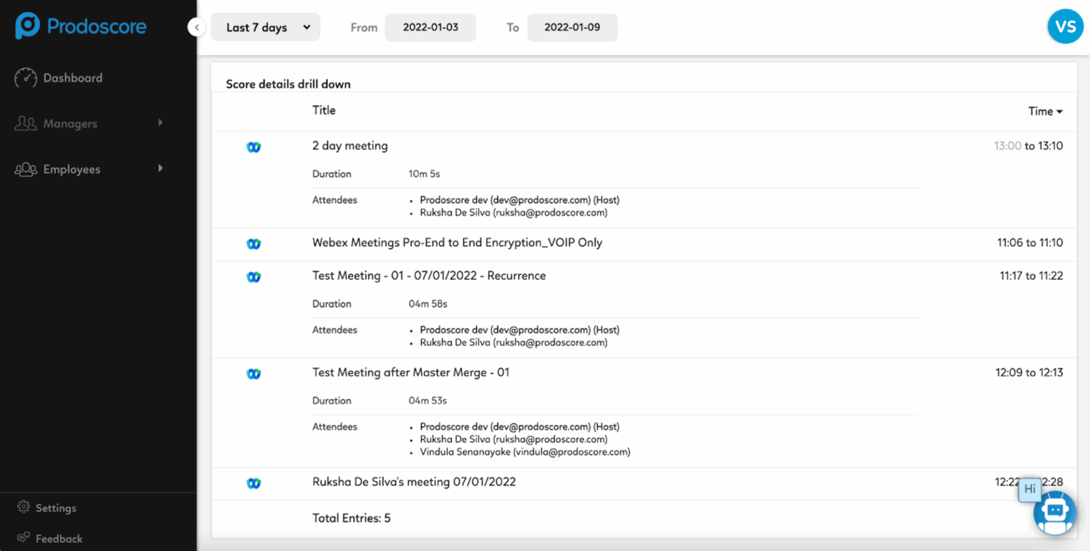This screenshot has height=551, width=1090.
Task: Select the 2 day meeting title
Action: (x=350, y=146)
